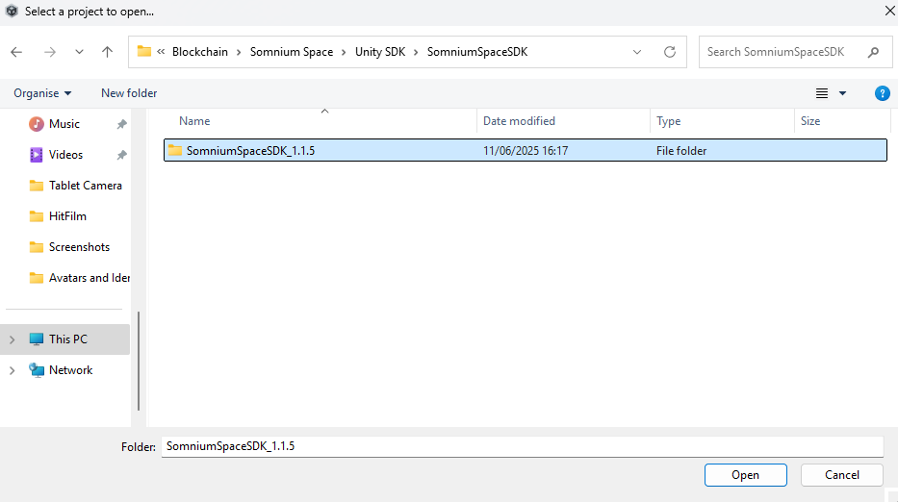Open the view options dropdown
Image resolution: width=898 pixels, height=502 pixels.
[x=842, y=93]
